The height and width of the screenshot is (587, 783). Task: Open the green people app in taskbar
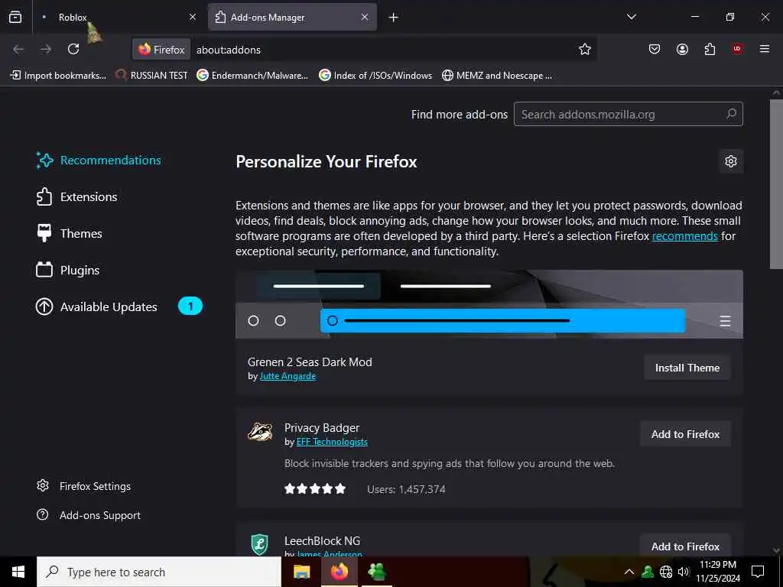pyautogui.click(x=376, y=572)
